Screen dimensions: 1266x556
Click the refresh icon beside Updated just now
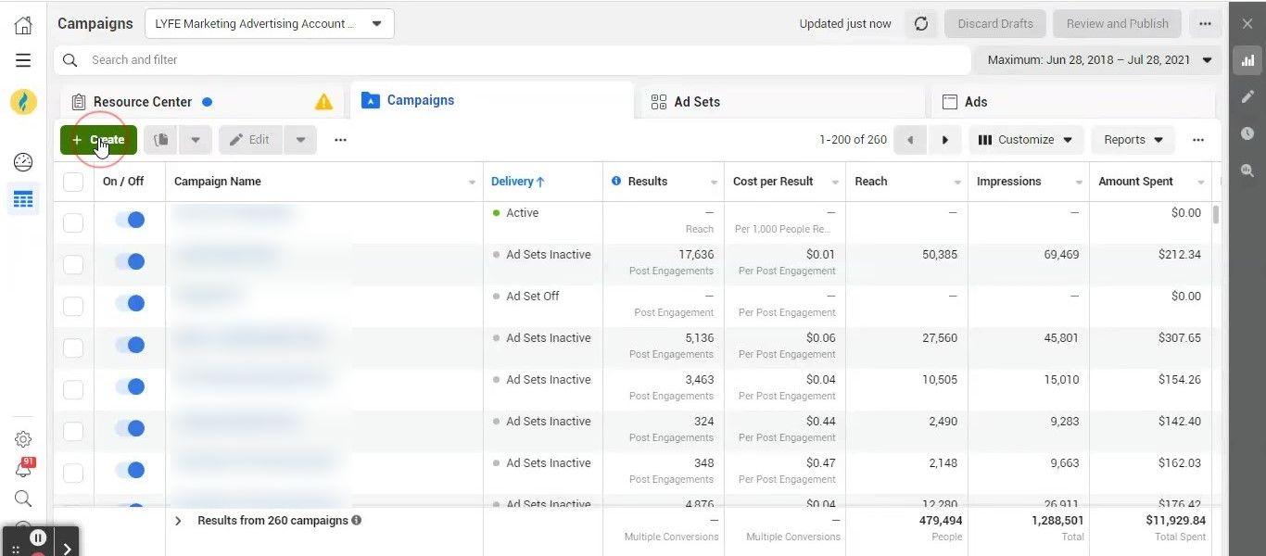point(920,24)
